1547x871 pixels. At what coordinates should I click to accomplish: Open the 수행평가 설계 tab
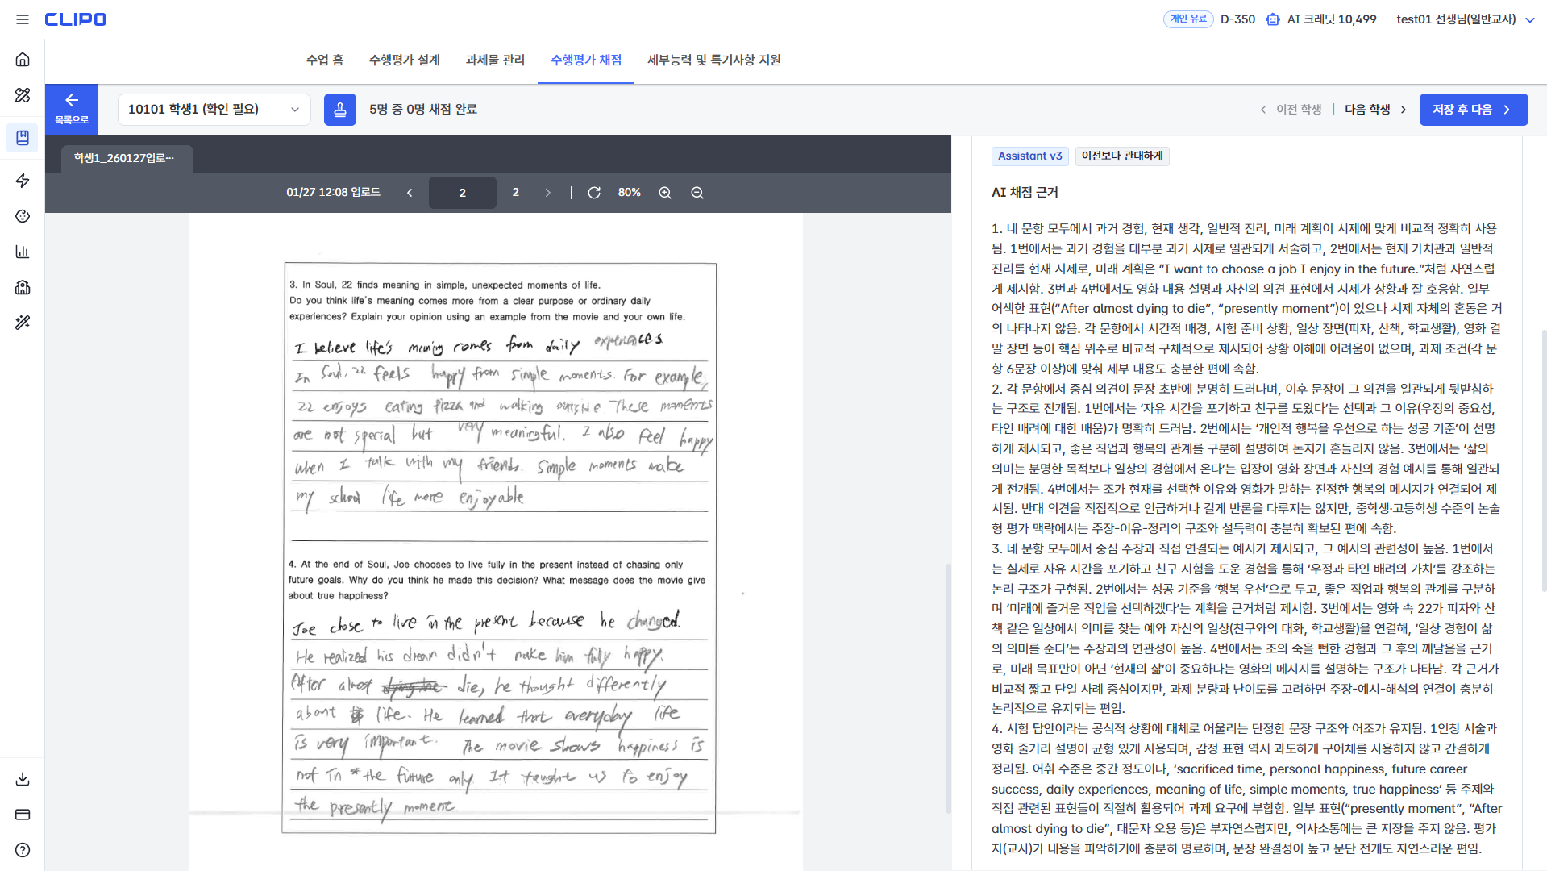pos(405,60)
